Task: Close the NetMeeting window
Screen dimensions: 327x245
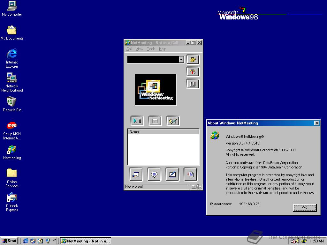Action: tap(199, 43)
